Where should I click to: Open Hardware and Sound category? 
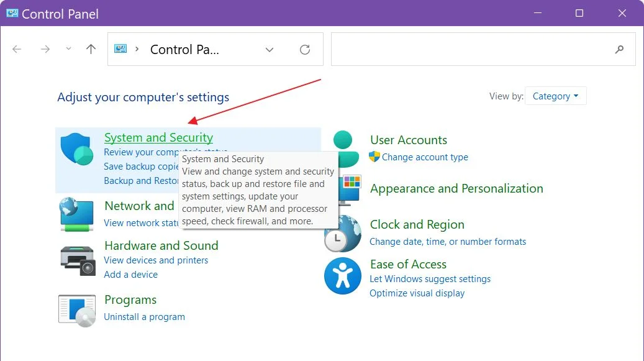[x=161, y=245]
